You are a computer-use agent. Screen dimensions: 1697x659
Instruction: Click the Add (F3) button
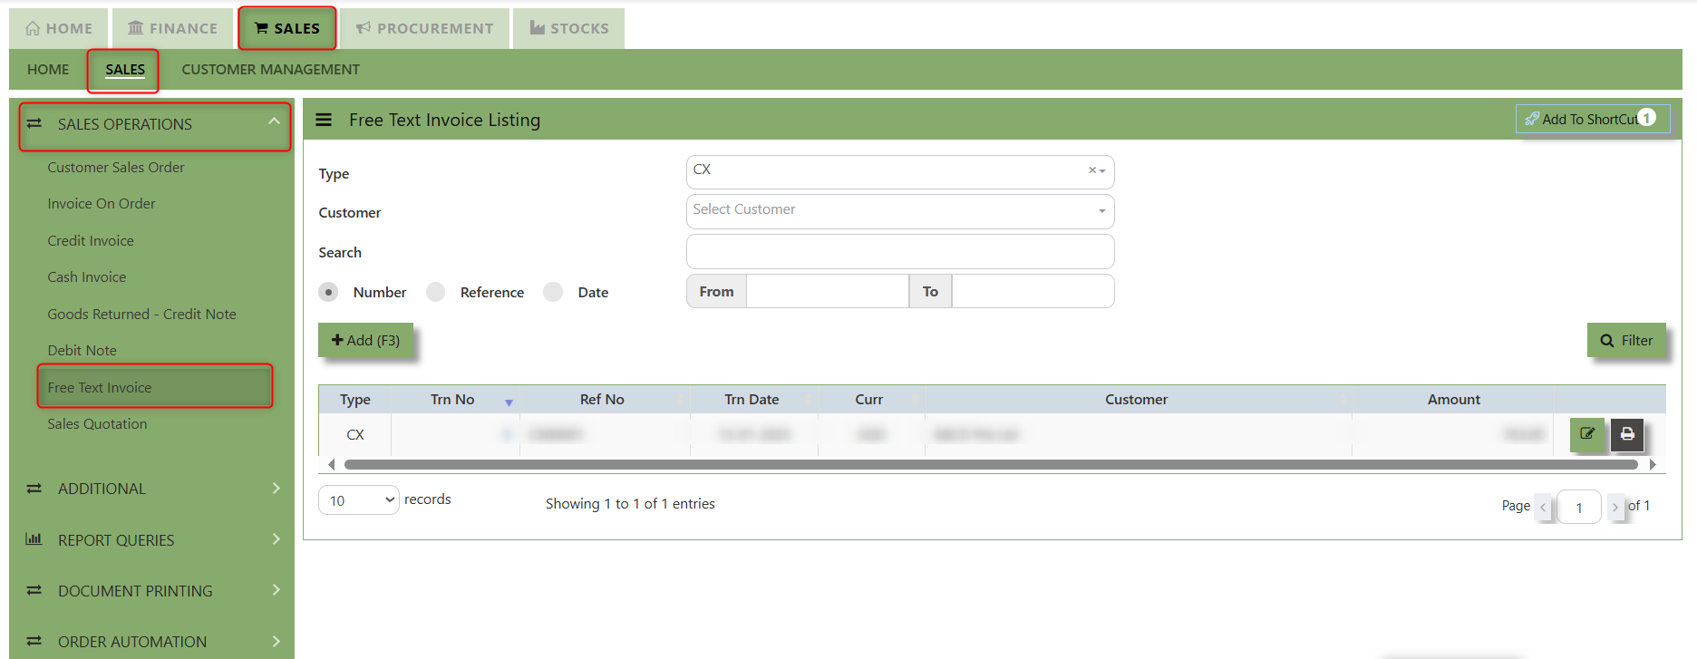(365, 340)
